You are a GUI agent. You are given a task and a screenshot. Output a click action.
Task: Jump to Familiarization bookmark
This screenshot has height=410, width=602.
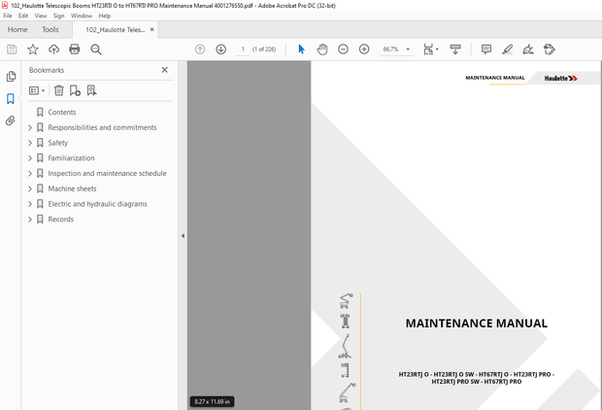point(71,158)
